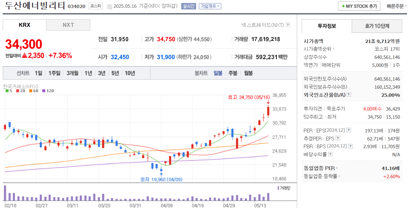Expand arrow next to 동일업종 PER
This screenshot has width=408, height=208.
coord(337,168)
